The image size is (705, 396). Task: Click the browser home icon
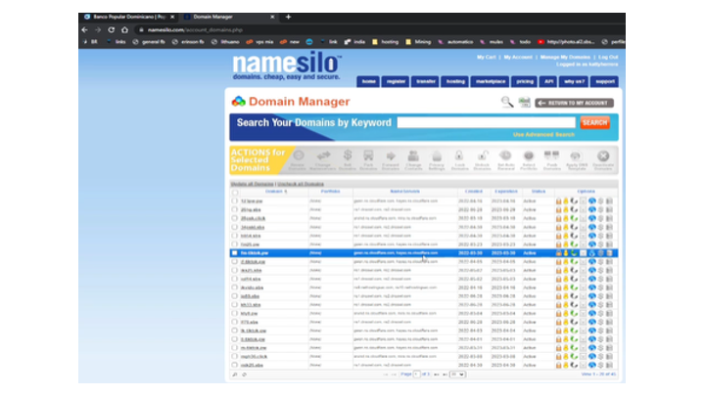(x=124, y=29)
